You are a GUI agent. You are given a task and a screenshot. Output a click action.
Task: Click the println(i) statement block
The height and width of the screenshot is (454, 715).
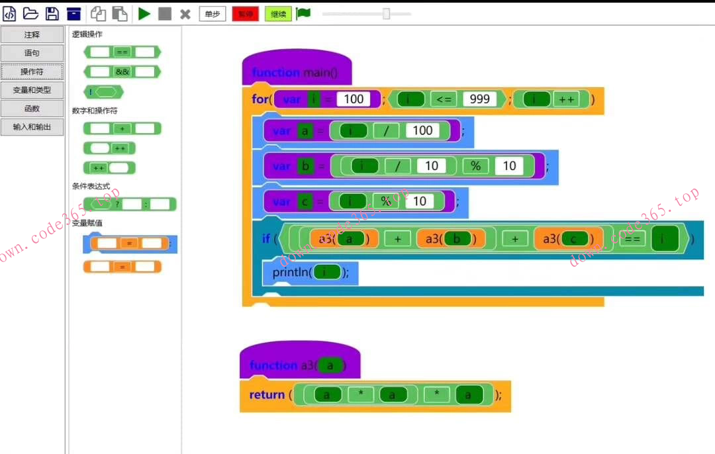tap(310, 273)
